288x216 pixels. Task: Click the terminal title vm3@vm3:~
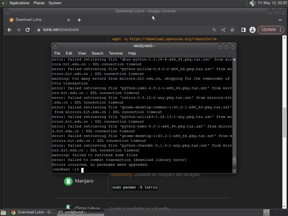[x=144, y=46]
